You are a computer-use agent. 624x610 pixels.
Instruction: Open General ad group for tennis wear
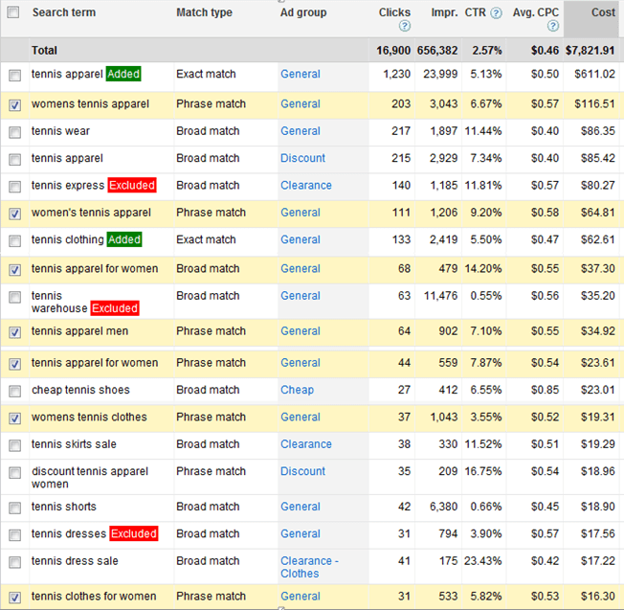pyautogui.click(x=301, y=131)
